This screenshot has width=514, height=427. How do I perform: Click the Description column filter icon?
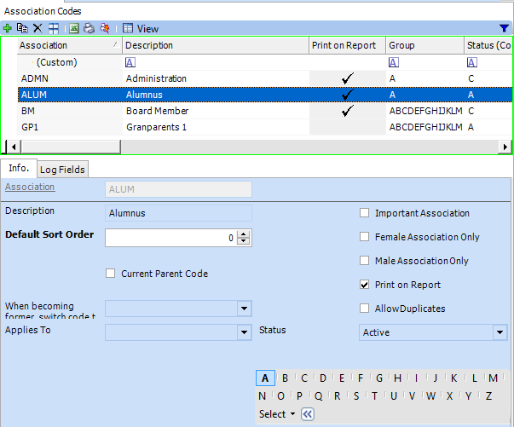coord(130,62)
